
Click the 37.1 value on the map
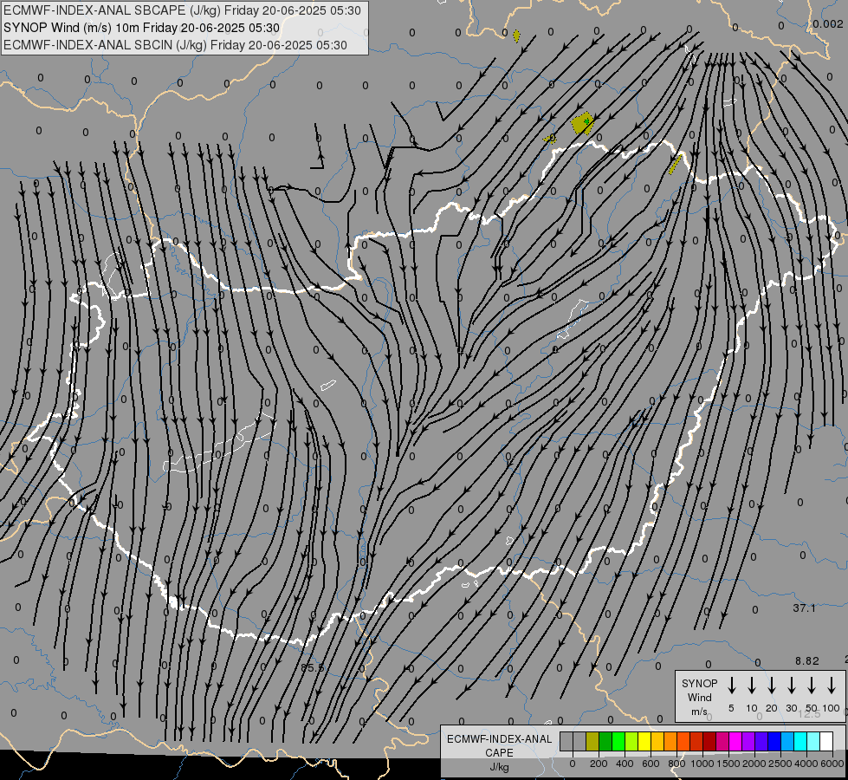[804, 608]
